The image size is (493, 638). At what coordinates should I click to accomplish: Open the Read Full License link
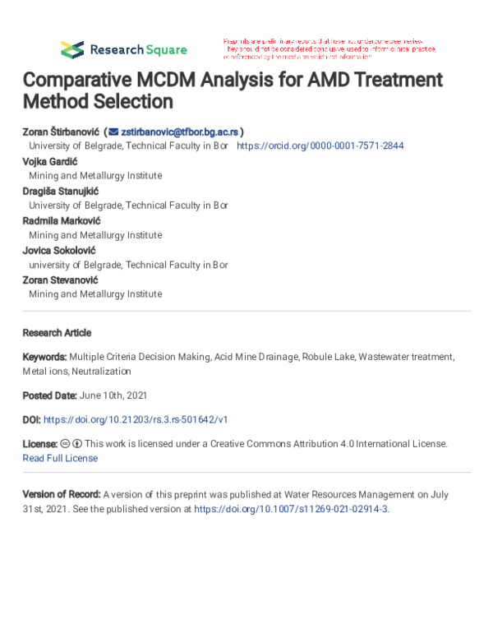tap(60, 458)
